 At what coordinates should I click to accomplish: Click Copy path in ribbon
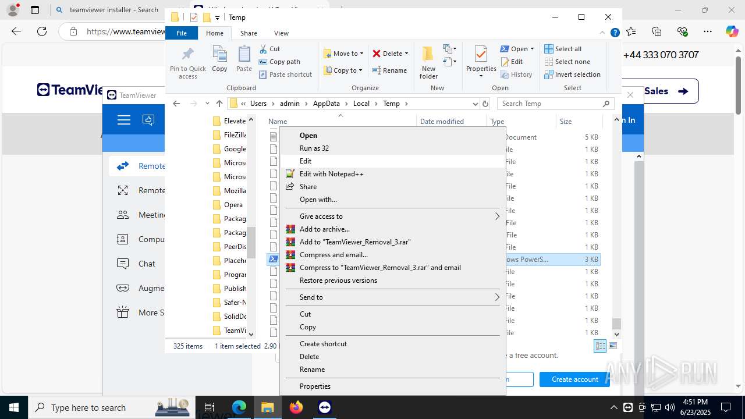click(x=279, y=62)
